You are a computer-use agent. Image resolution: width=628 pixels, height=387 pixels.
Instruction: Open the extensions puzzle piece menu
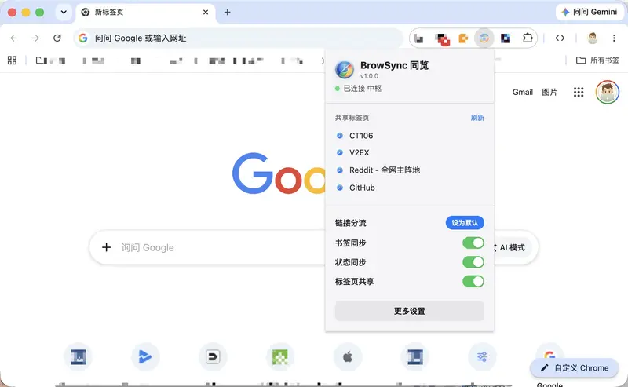(x=528, y=38)
